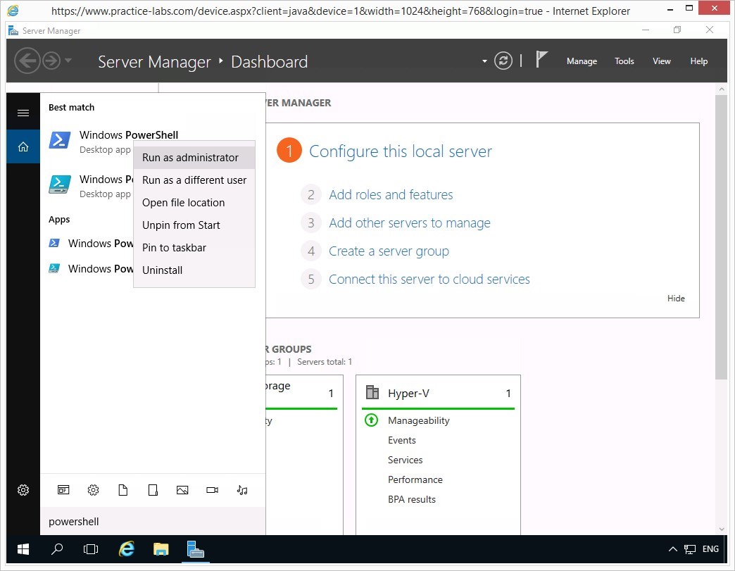Filter search results by Photos
Screen dimensions: 735x571
[182, 490]
